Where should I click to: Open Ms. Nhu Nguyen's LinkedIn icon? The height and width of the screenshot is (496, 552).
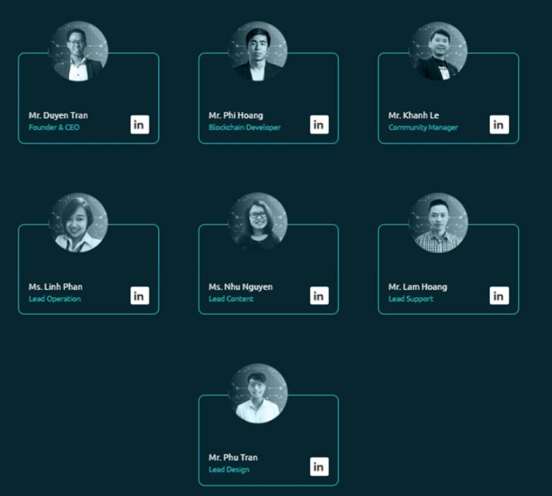(319, 296)
